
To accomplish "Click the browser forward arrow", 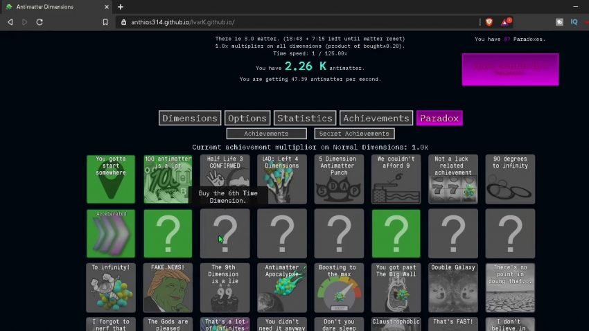I will coord(25,22).
